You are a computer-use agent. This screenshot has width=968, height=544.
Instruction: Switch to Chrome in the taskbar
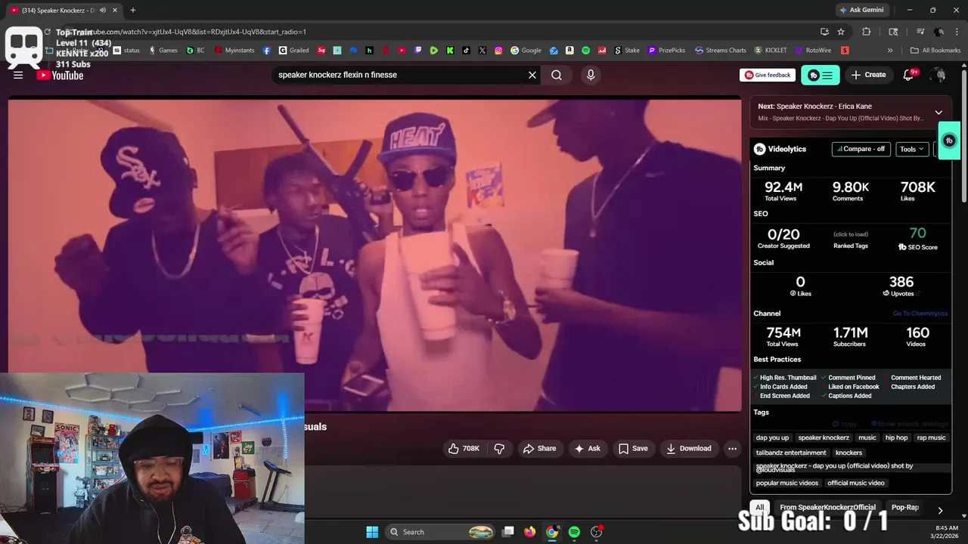coord(552,532)
